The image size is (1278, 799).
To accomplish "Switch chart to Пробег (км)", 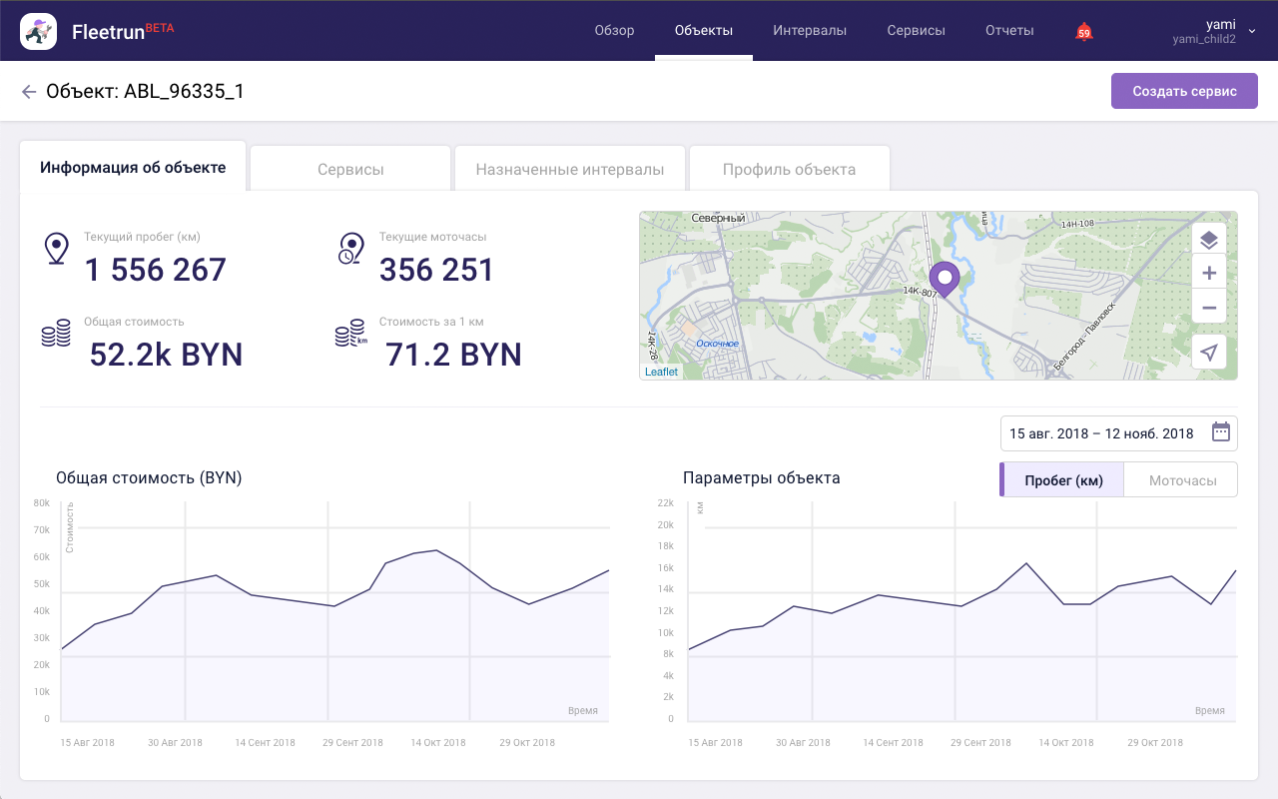I will (1063, 480).
